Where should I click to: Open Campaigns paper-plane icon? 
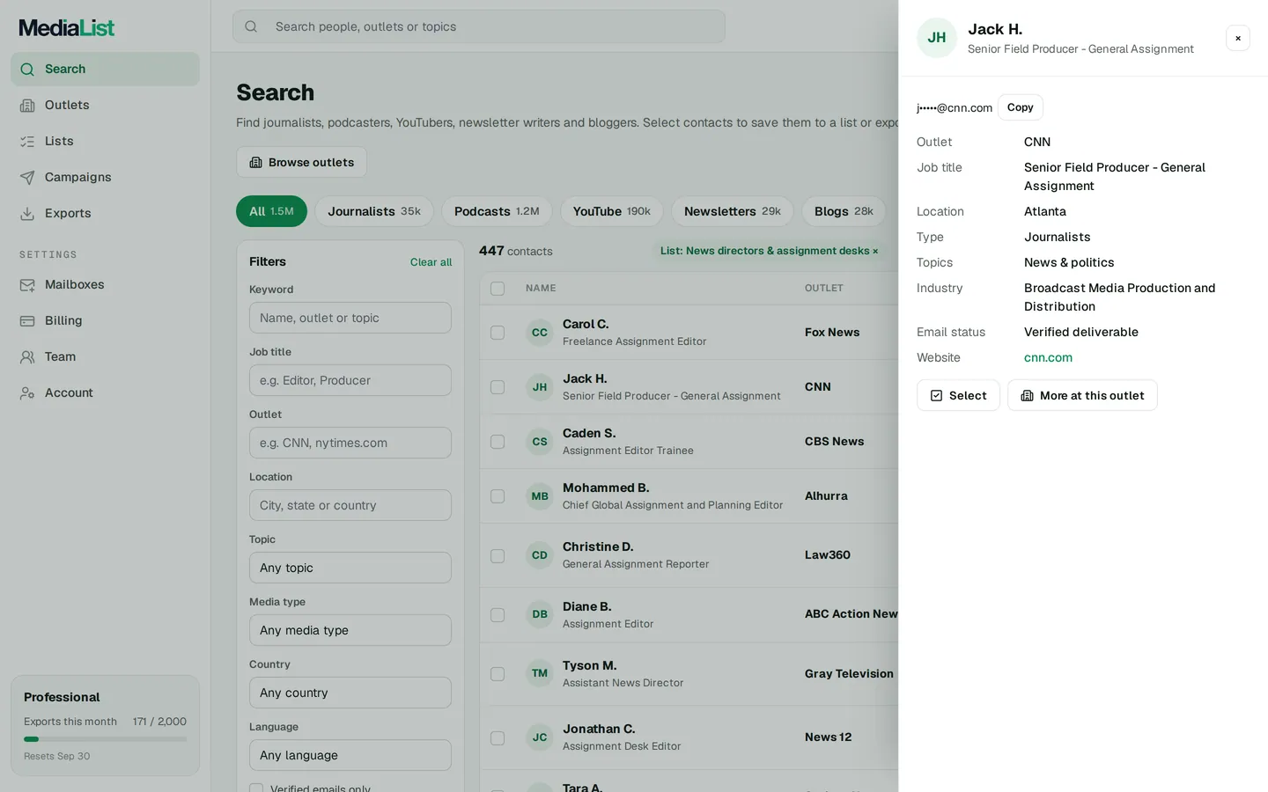click(x=27, y=177)
